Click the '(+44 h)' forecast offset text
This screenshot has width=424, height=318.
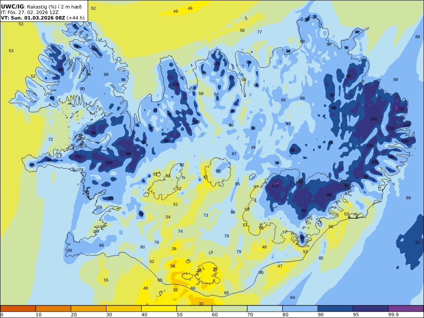(75, 18)
